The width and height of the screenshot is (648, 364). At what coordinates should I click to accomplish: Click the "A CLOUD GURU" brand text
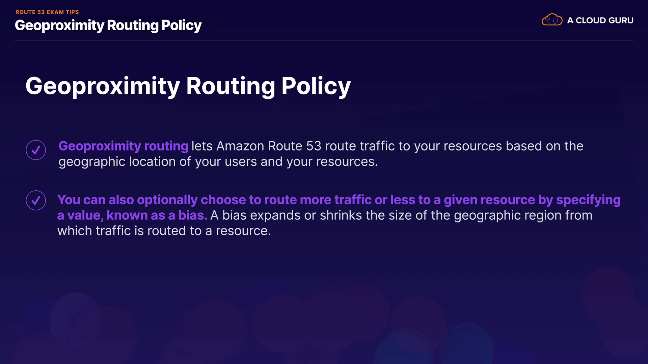(600, 21)
